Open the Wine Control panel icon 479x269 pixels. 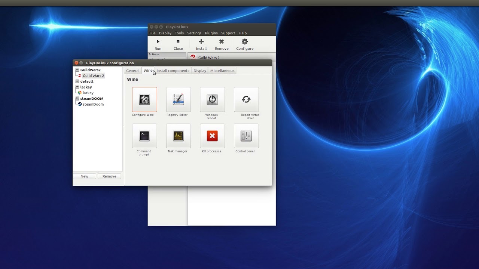tap(246, 136)
